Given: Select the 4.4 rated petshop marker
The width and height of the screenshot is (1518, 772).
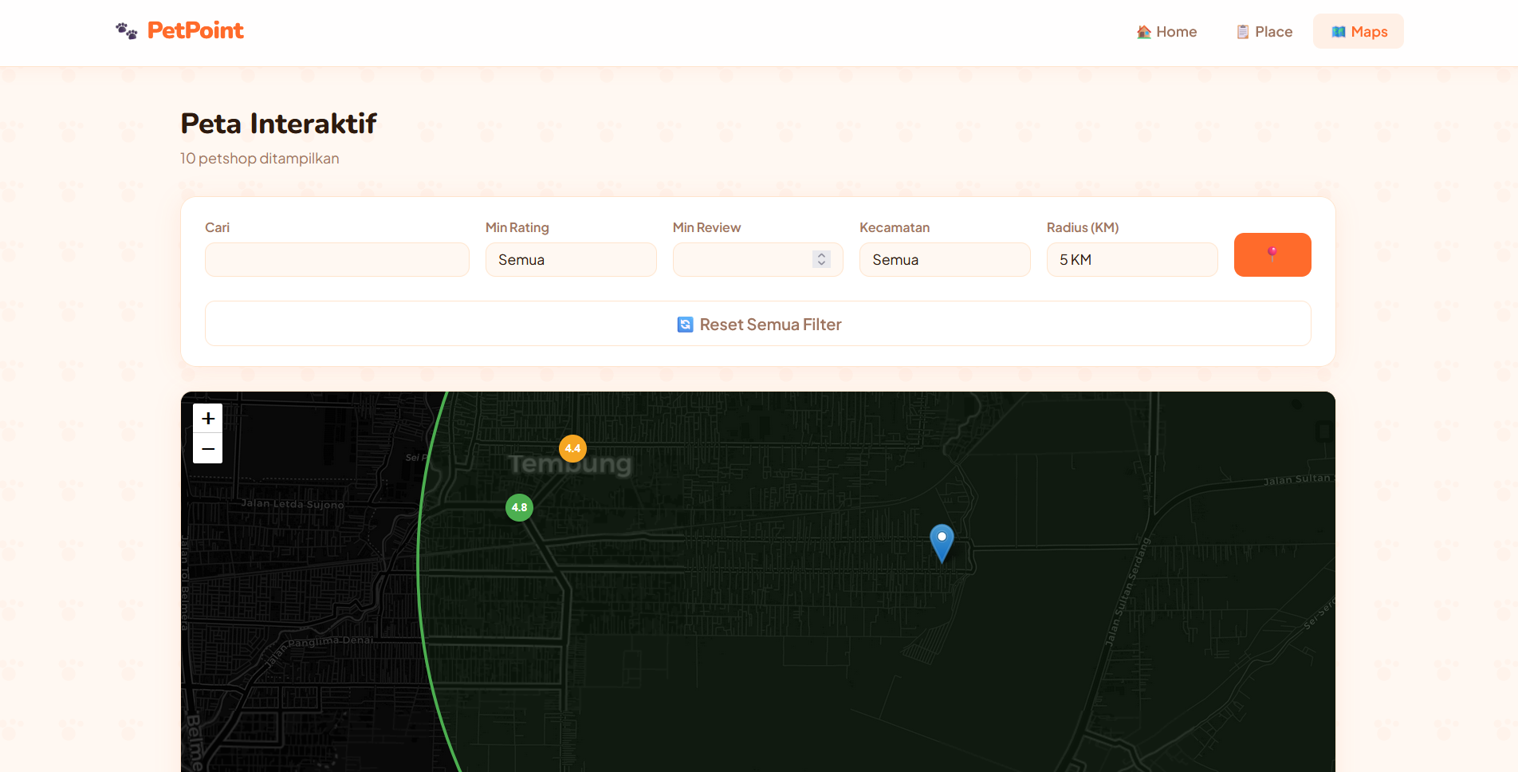Looking at the screenshot, I should point(572,449).
